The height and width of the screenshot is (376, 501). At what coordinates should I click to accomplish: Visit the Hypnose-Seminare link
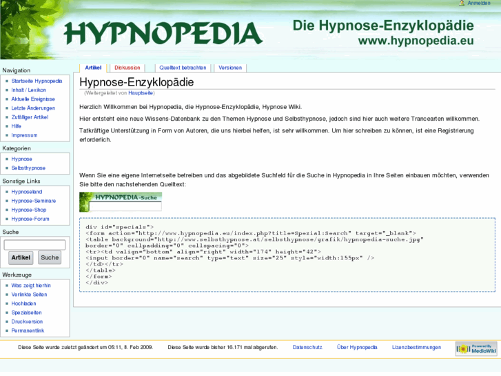coord(34,201)
